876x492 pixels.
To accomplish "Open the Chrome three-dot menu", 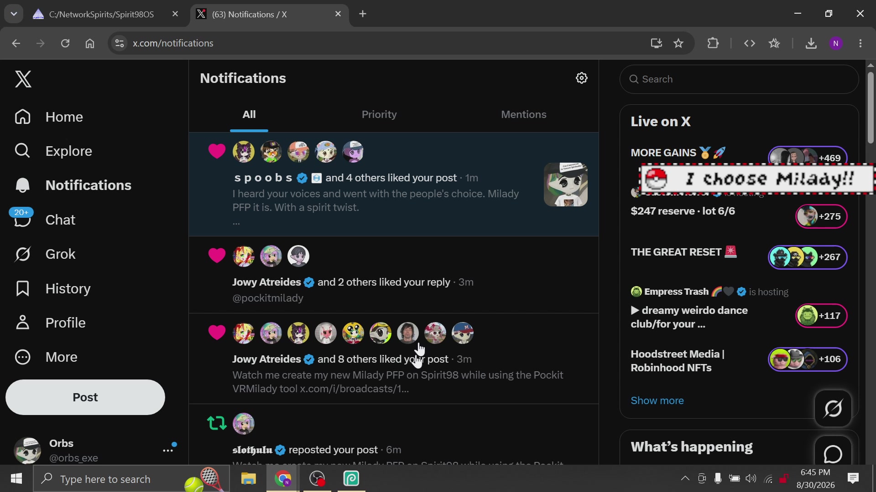I will click(860, 43).
